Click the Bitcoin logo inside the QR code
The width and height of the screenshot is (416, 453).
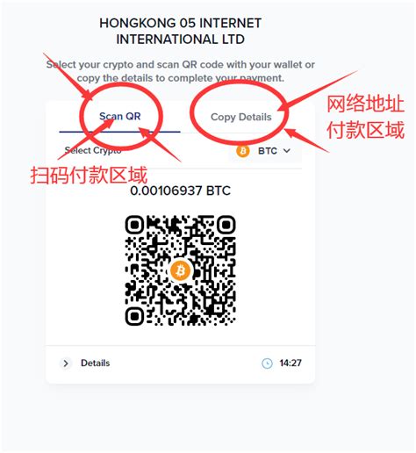(180, 270)
